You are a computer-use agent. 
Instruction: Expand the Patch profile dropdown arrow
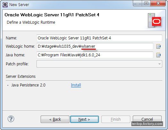pyautogui.click(x=159, y=64)
